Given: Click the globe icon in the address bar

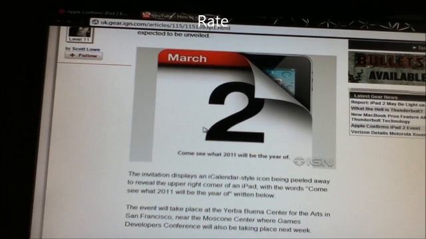Looking at the screenshot, I should [95, 22].
